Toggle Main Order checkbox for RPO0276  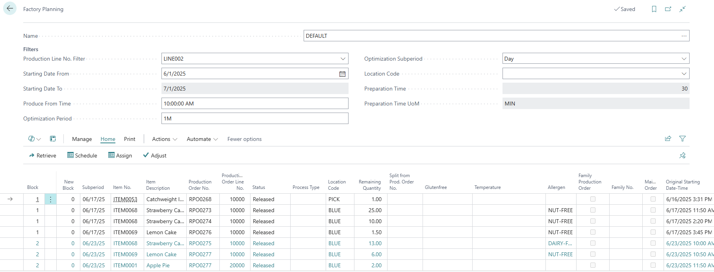tap(653, 232)
